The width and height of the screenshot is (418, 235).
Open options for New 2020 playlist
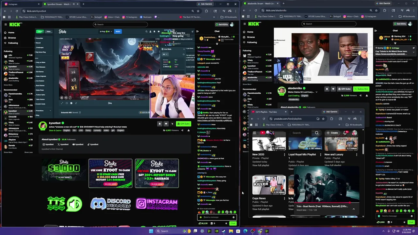pos(284,155)
